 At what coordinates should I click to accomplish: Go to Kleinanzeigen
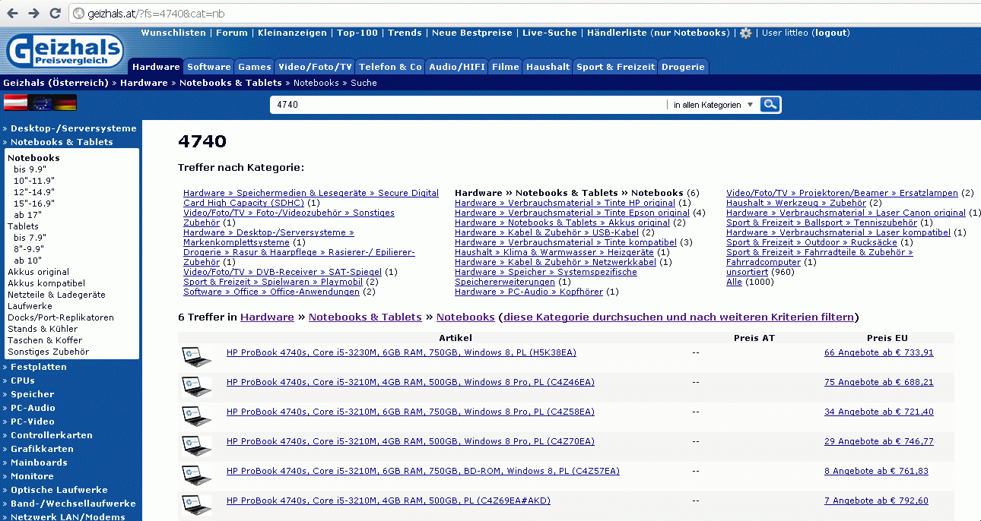click(x=292, y=33)
